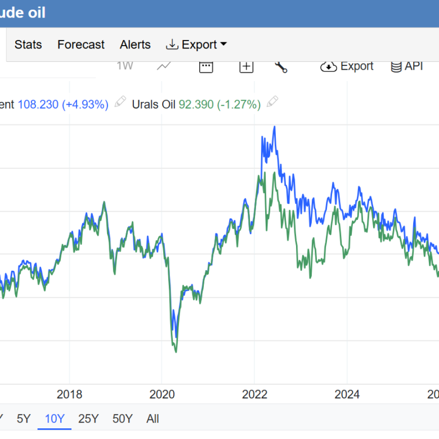Open the calendar date range picker
Screen dimensions: 439x439
(206, 66)
